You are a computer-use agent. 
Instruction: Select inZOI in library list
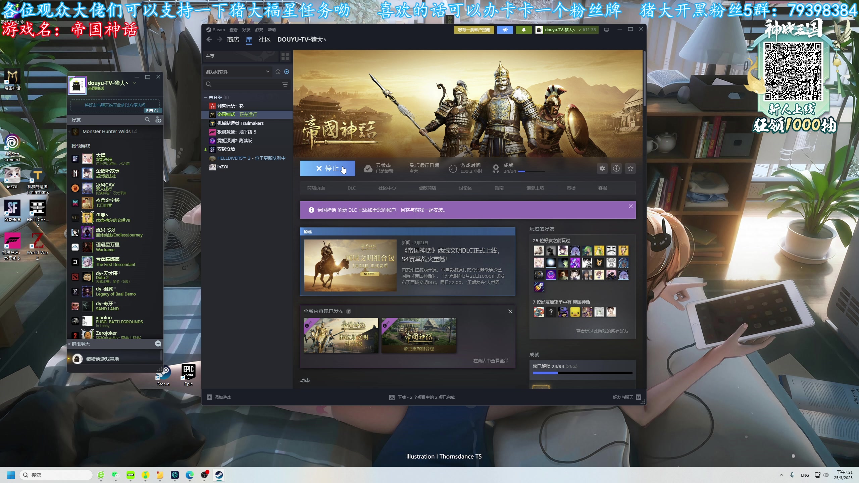(x=247, y=167)
